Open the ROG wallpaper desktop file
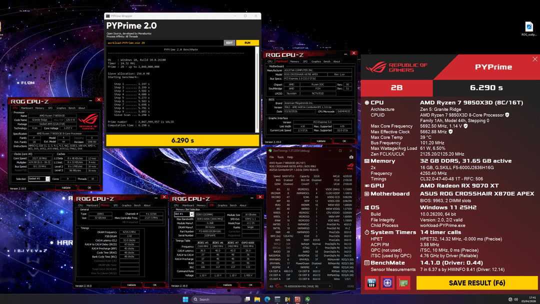The width and height of the screenshot is (540, 304). click(x=528, y=29)
